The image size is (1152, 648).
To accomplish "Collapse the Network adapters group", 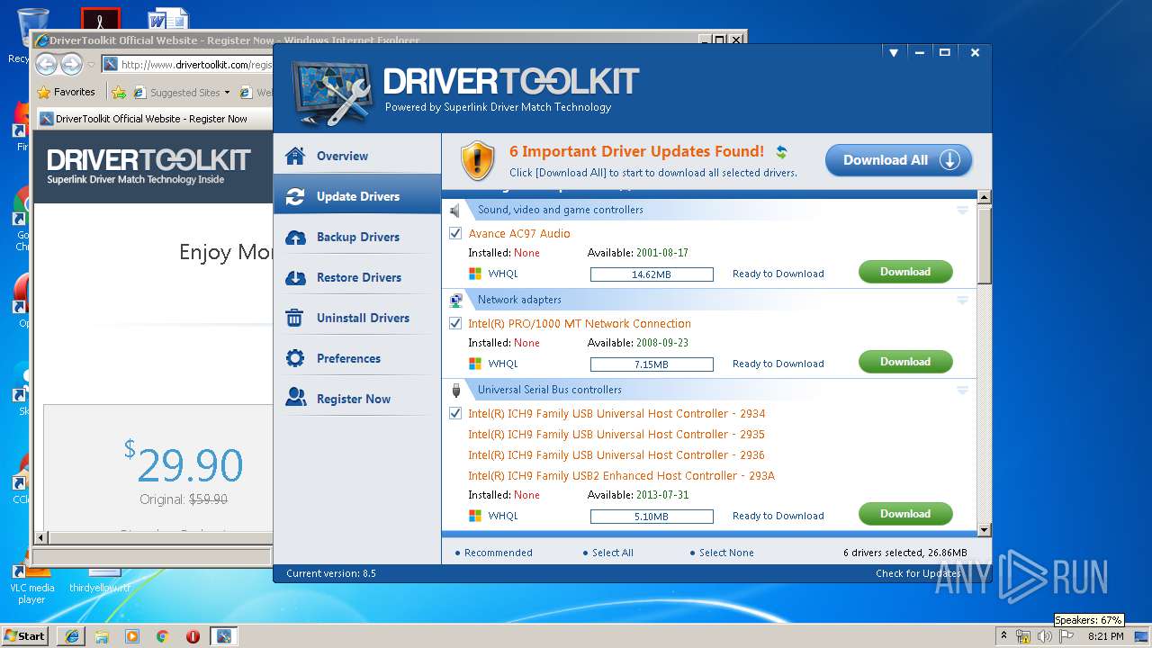I will 962,300.
